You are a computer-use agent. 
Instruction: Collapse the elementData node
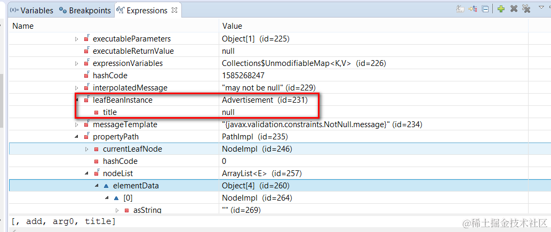(x=97, y=186)
